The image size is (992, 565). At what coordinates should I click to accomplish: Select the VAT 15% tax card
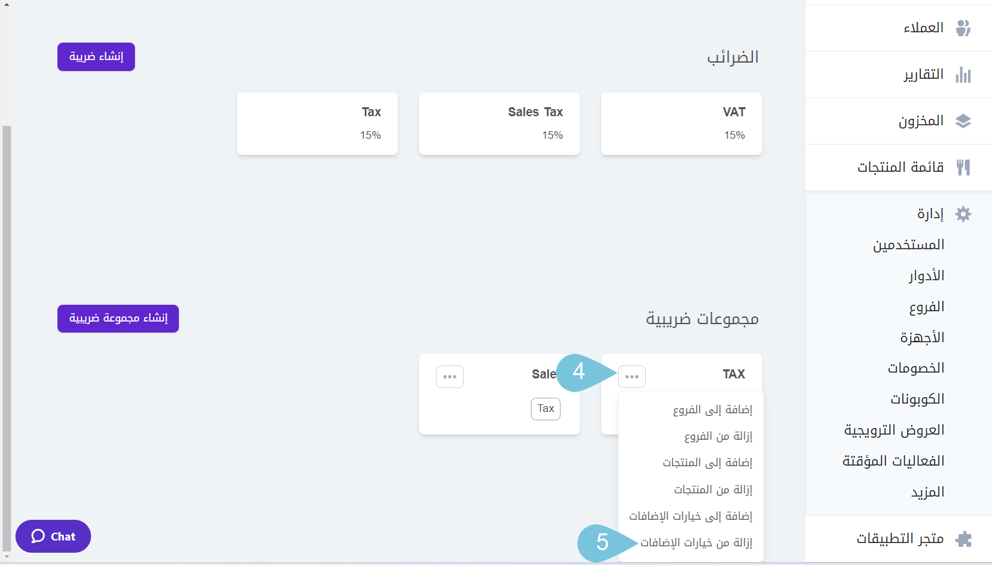coord(681,123)
